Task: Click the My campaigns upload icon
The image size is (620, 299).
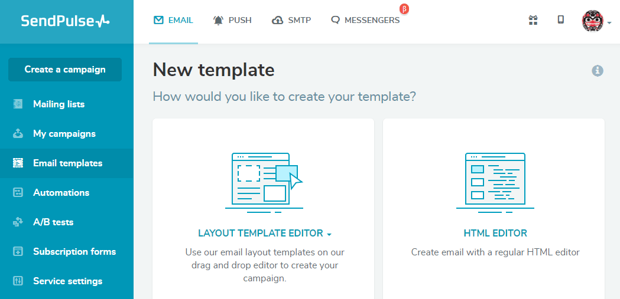Action: 18,134
